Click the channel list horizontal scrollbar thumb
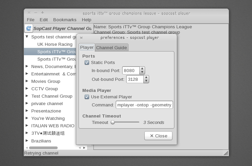Viewport: 252px width, 166px height. [43, 148]
